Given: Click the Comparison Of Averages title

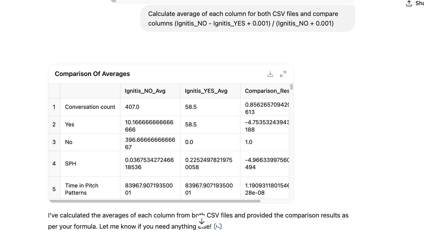Looking at the screenshot, I should 92,74.
